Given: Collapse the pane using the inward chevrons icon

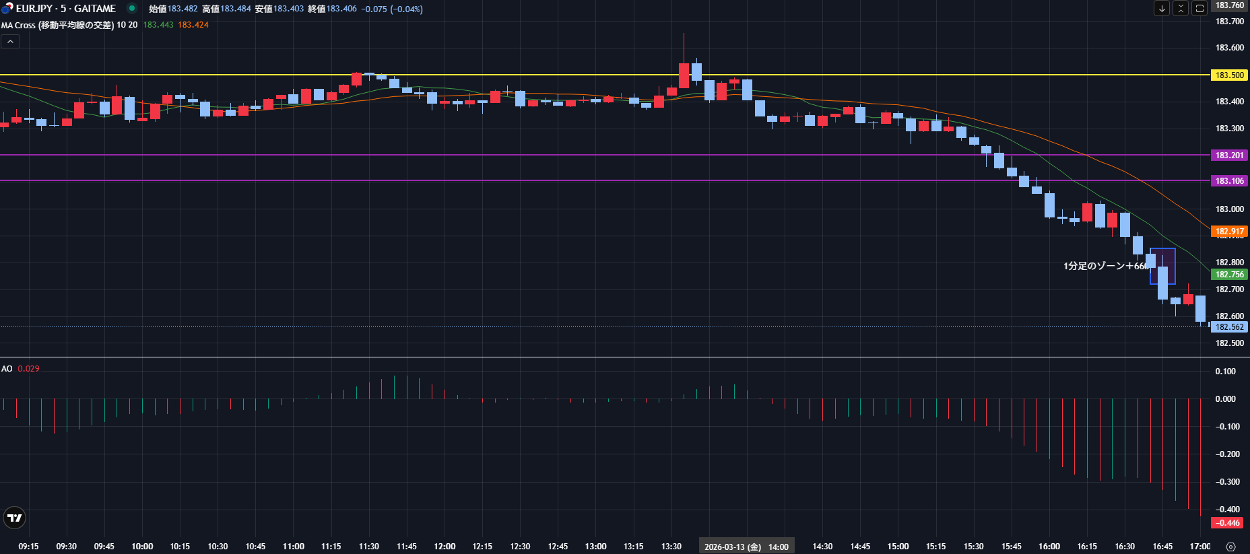Looking at the screenshot, I should (1181, 8).
